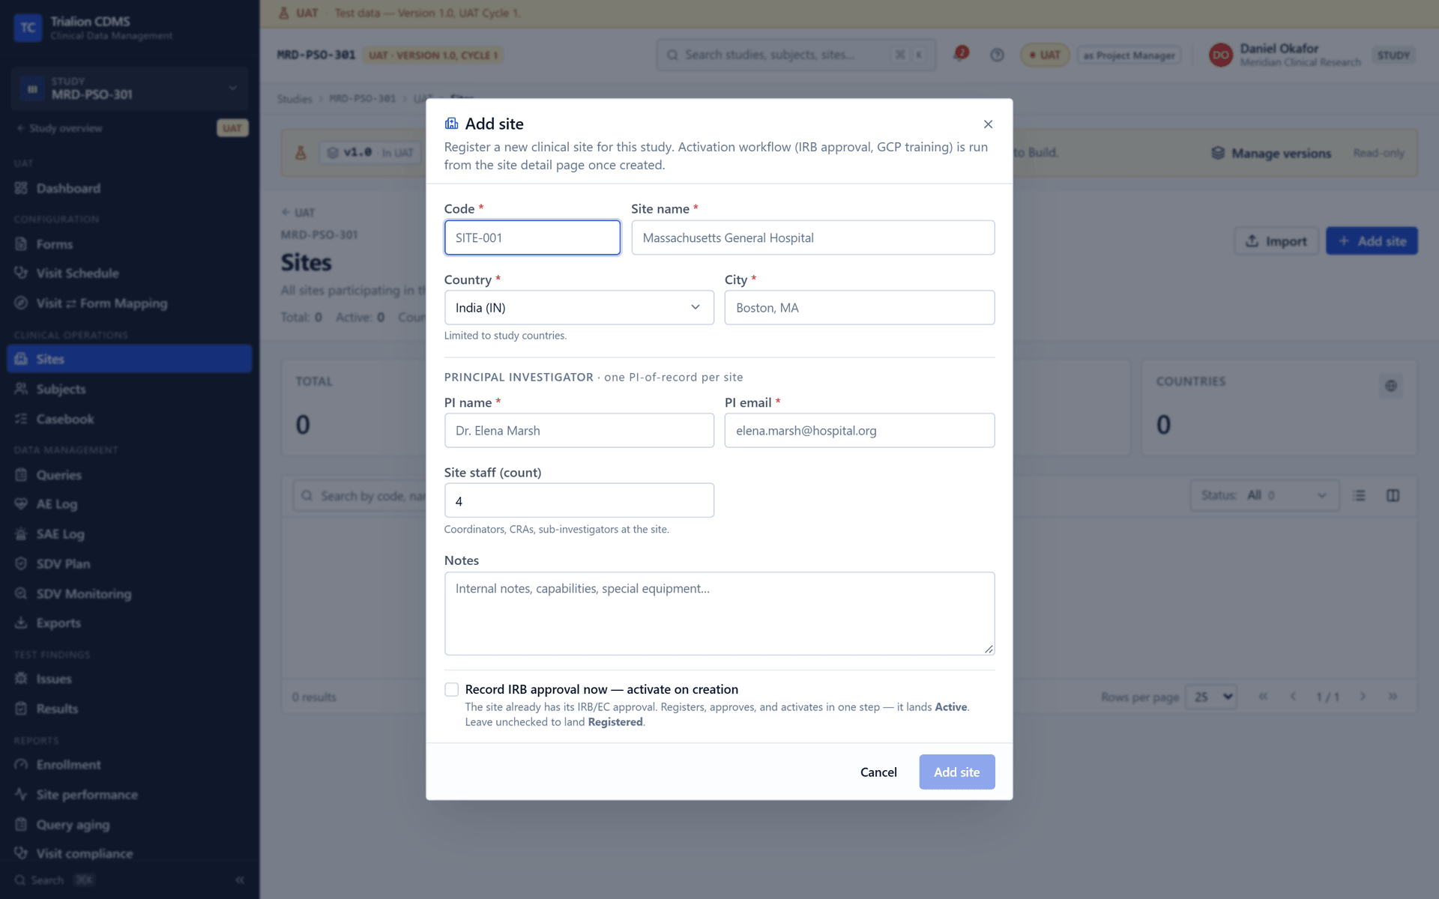The width and height of the screenshot is (1439, 899).
Task: Click the UAT environment badge in header
Action: (1045, 55)
